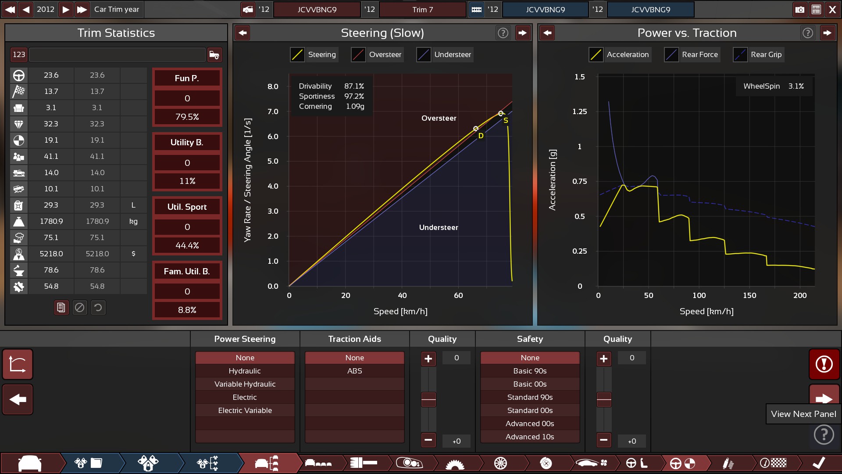Take a screenshot with the camera icon
The image size is (842, 474).
coord(799,9)
